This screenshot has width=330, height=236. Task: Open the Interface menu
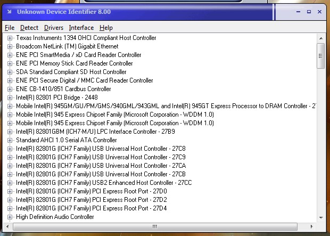(81, 28)
